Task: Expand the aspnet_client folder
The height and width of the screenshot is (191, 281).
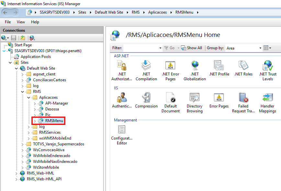Action: 22,74
